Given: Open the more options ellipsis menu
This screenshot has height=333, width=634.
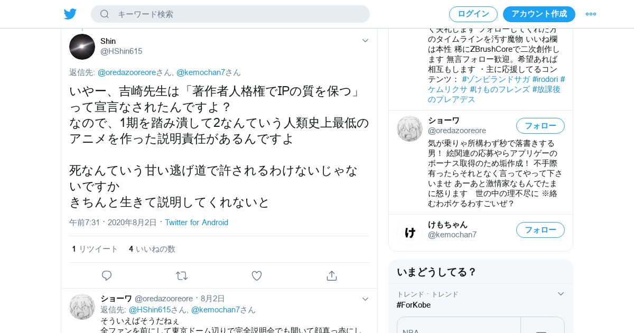Looking at the screenshot, I should click(591, 14).
